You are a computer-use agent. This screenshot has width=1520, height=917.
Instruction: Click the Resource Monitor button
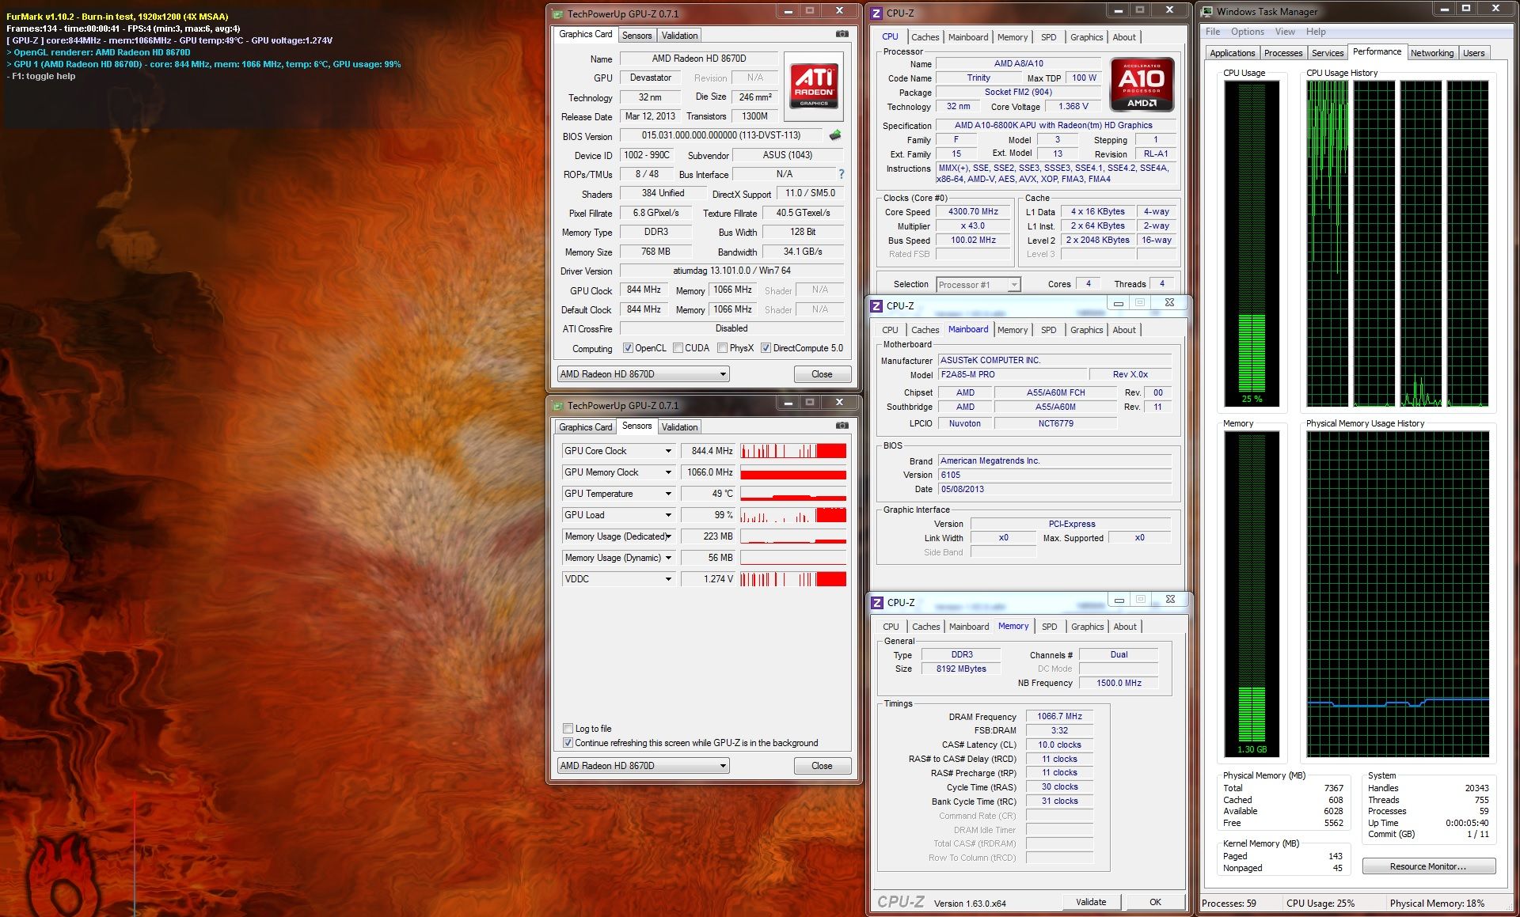pos(1428,866)
